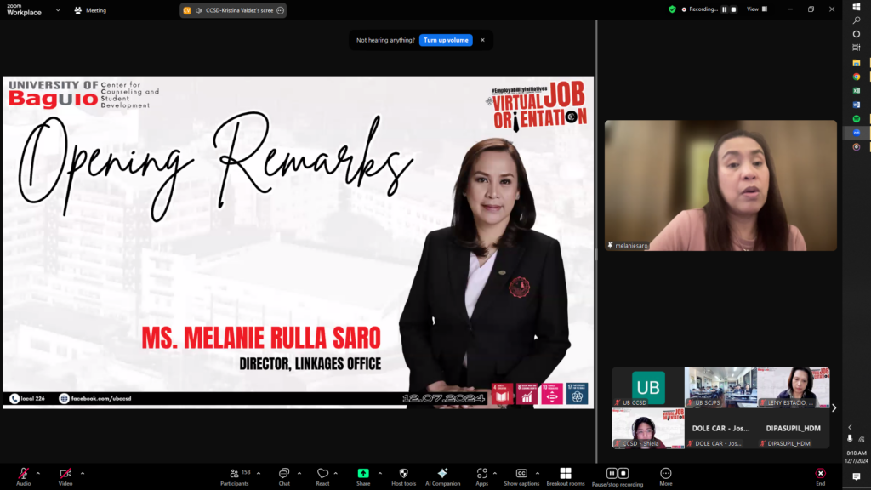
Task: Click End meeting button
Action: point(821,476)
